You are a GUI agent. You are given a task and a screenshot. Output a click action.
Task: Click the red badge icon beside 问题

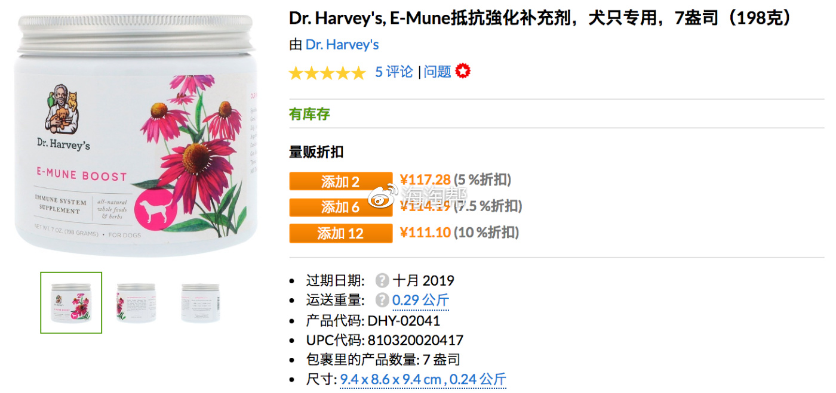pyautogui.click(x=463, y=72)
